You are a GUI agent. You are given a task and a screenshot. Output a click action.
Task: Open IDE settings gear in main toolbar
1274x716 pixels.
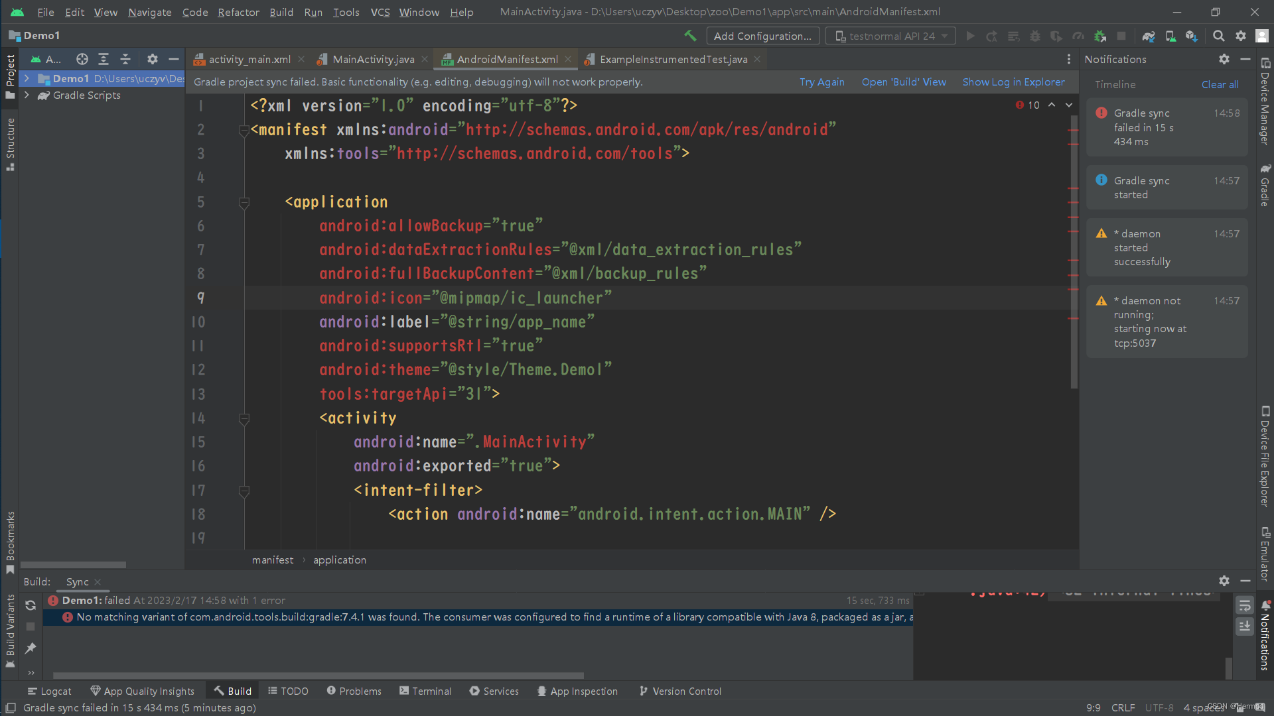click(1241, 36)
